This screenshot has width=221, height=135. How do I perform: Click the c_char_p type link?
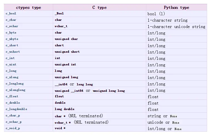point(13,116)
